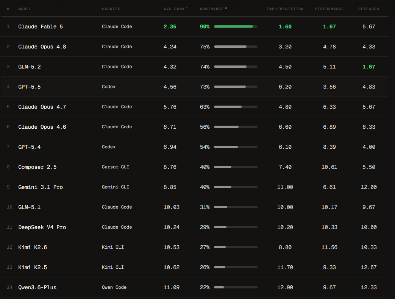395x299 pixels.
Task: Click the 4.00 research score
Action: pos(369,147)
